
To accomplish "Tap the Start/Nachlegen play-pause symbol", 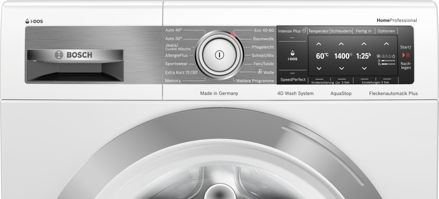I will 406,55.
